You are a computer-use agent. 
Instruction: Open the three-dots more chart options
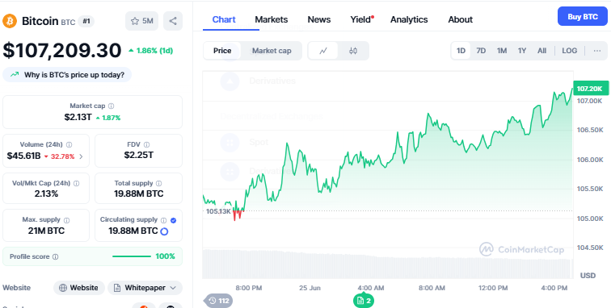[597, 51]
